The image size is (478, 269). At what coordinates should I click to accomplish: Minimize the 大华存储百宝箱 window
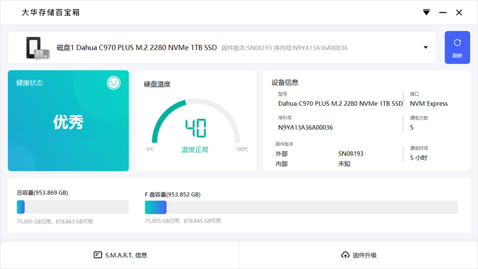tap(443, 13)
